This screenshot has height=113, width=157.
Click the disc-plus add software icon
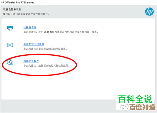pyautogui.click(x=10, y=62)
